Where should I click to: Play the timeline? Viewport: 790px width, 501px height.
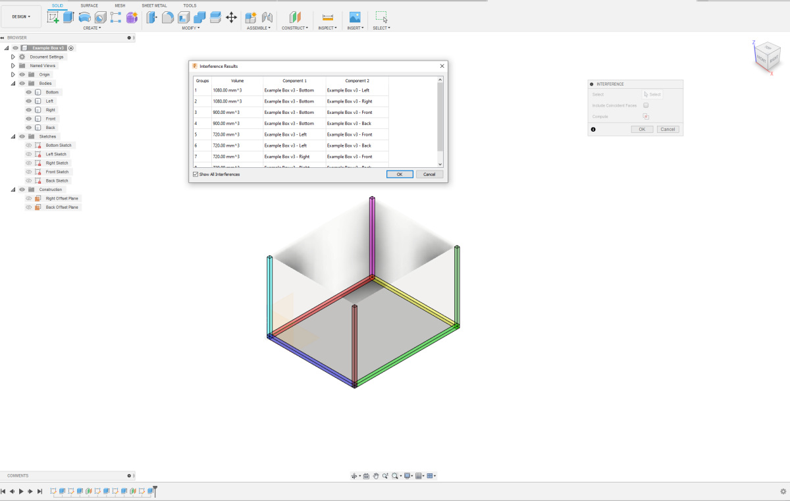[21, 491]
